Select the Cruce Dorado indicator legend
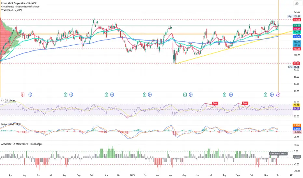 [20, 6]
